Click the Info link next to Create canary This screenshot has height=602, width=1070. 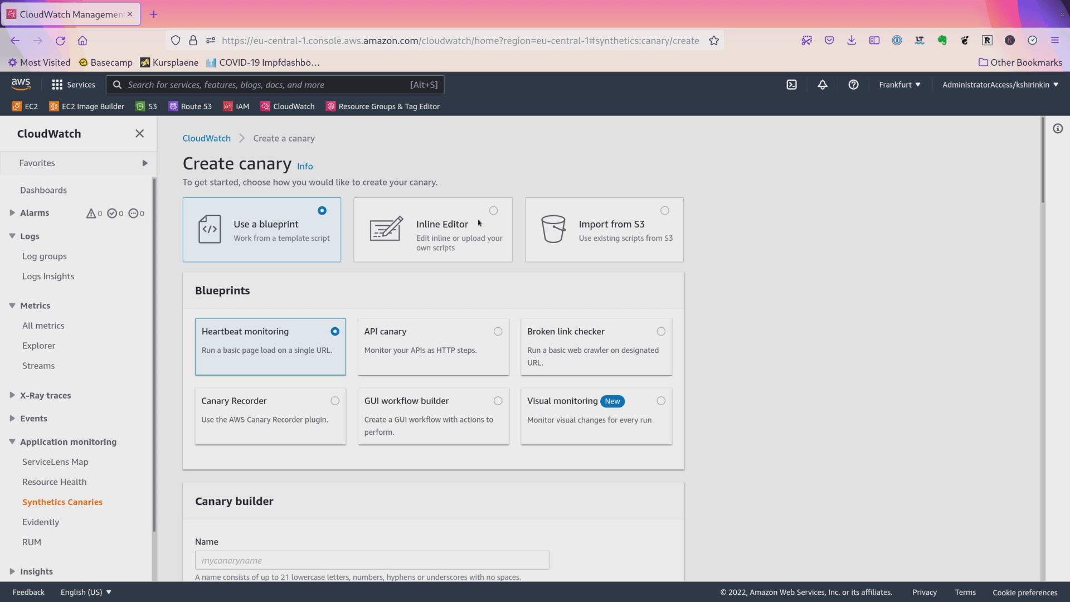tap(305, 166)
